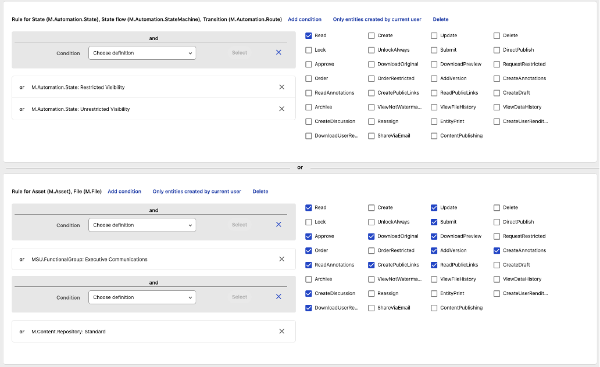
Task: Delete the State flow Transition rule
Action: pos(441,19)
